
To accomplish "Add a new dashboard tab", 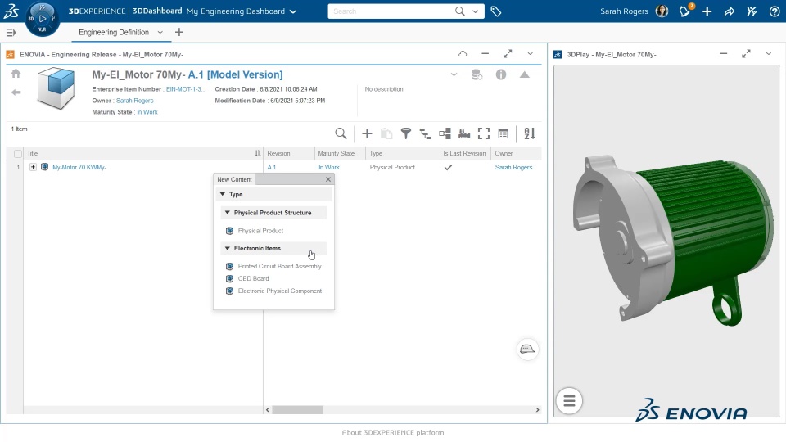I will (x=179, y=32).
